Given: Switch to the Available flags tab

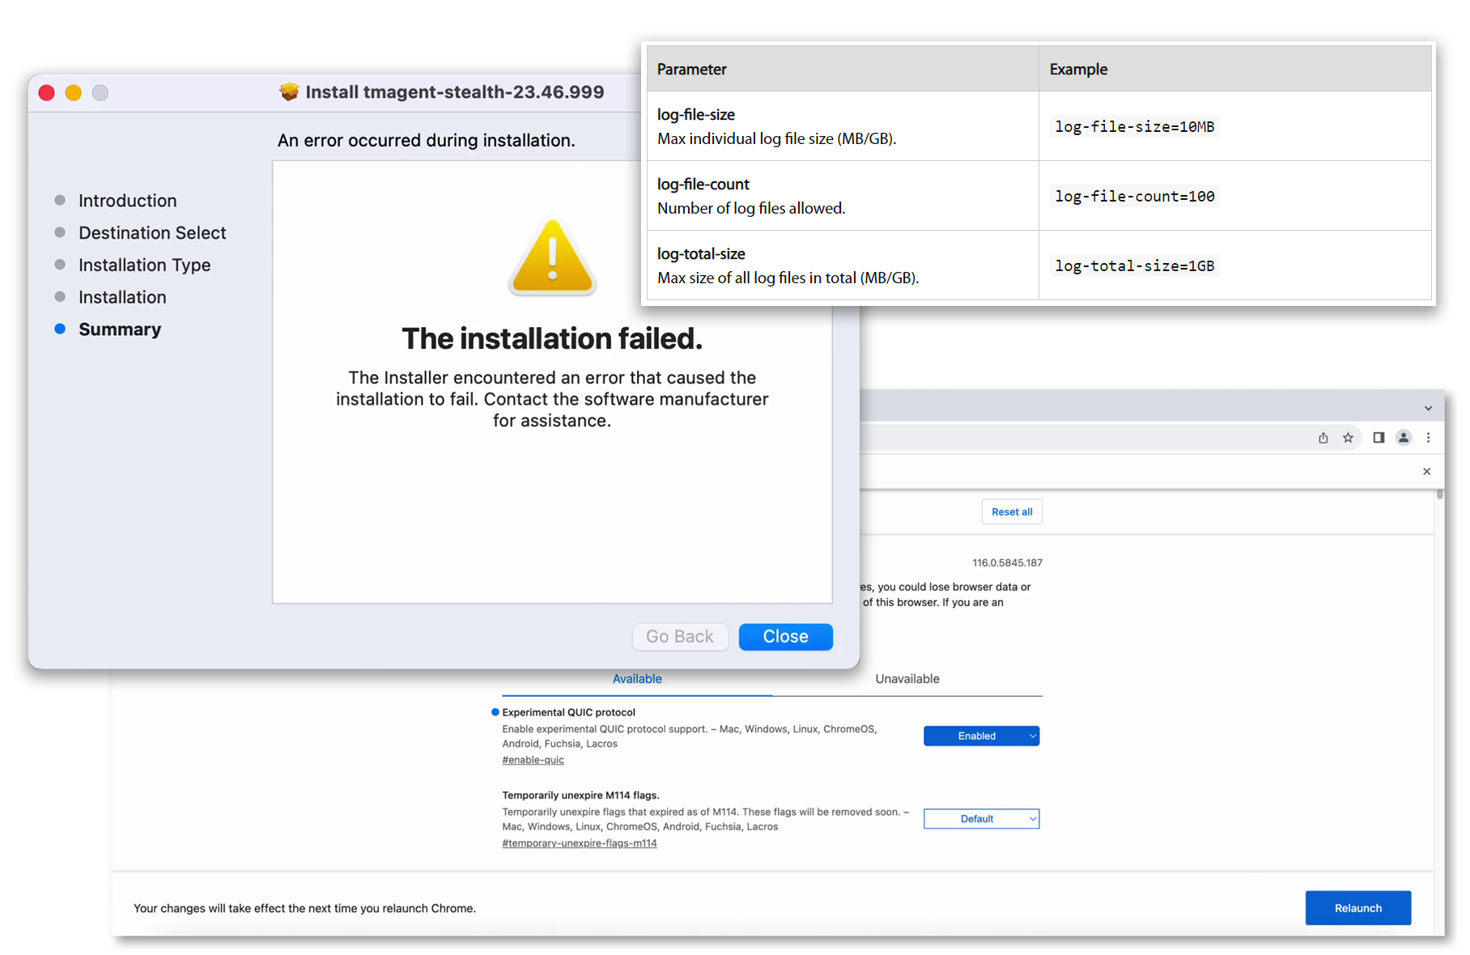Looking at the screenshot, I should [x=637, y=679].
